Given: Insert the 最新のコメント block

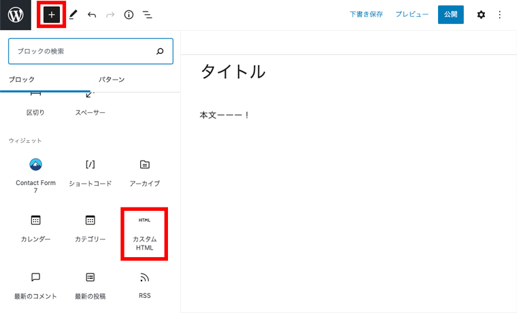Looking at the screenshot, I should pyautogui.click(x=35, y=286).
